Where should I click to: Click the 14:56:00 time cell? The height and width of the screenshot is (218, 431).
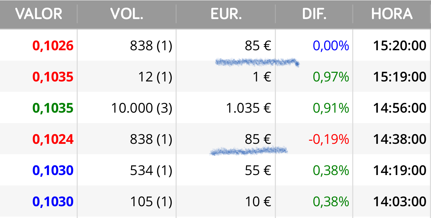pos(400,108)
